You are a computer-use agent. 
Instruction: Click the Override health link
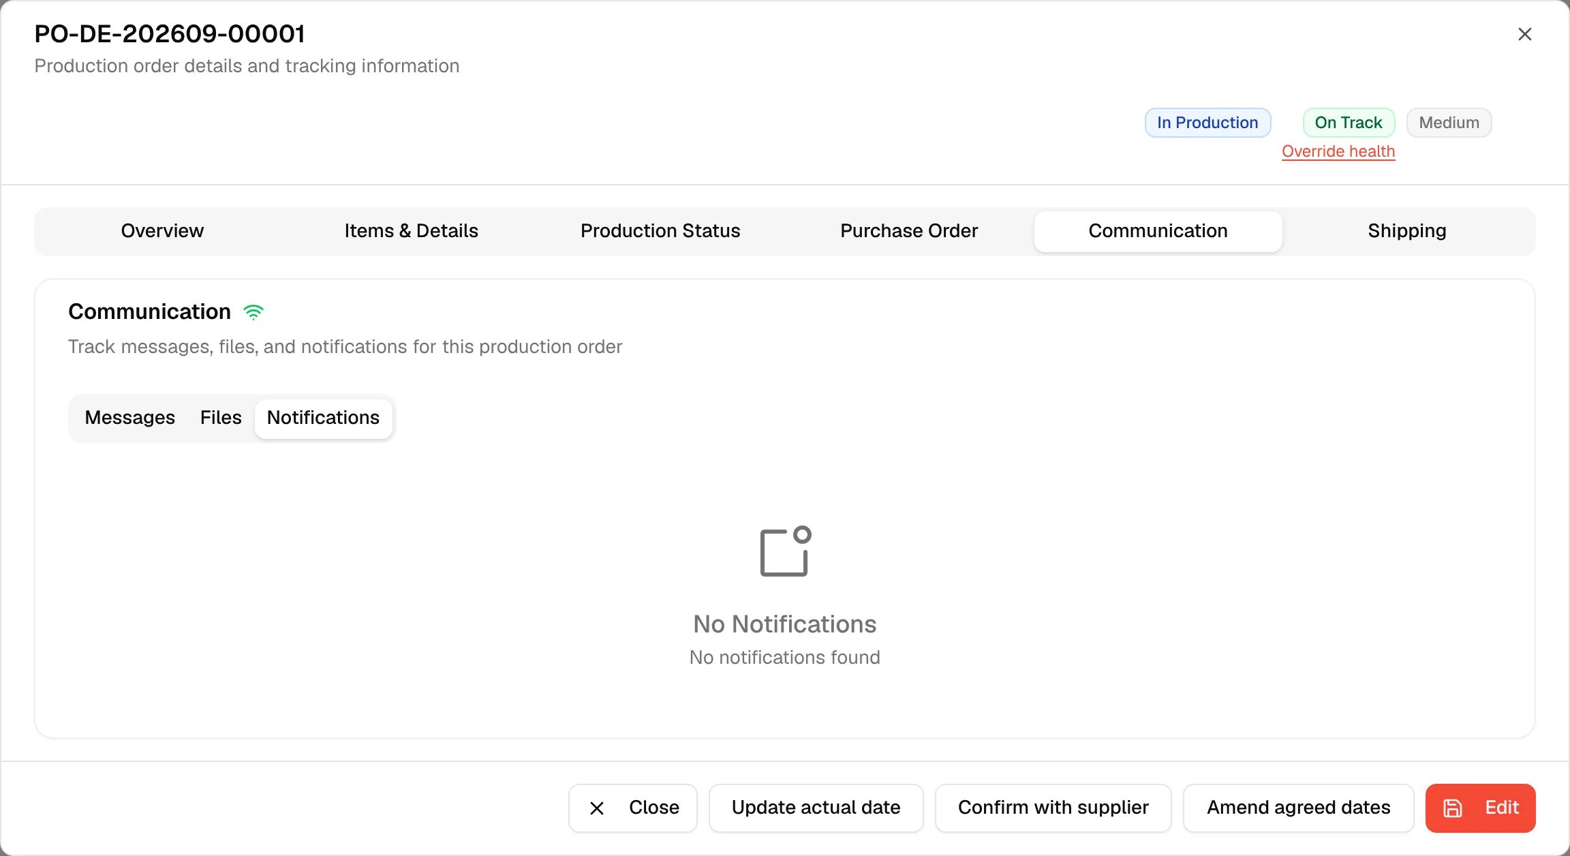tap(1338, 151)
